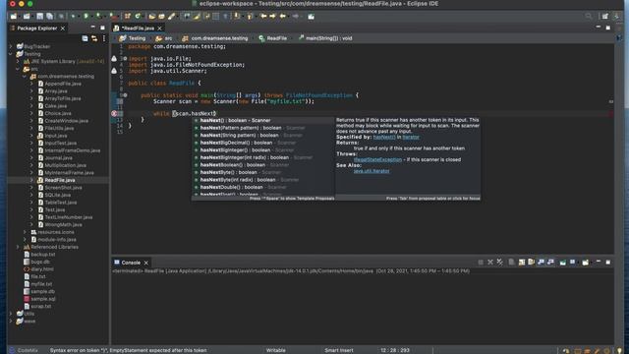Collapse com.dreamsense.testing package
Image resolution: width=629 pixels, height=354 pixels.
pos(25,77)
